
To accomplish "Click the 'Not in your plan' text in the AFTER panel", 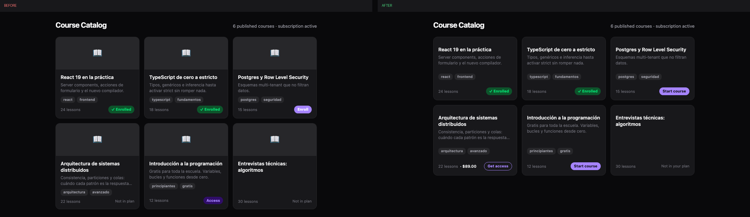I will point(675,166).
